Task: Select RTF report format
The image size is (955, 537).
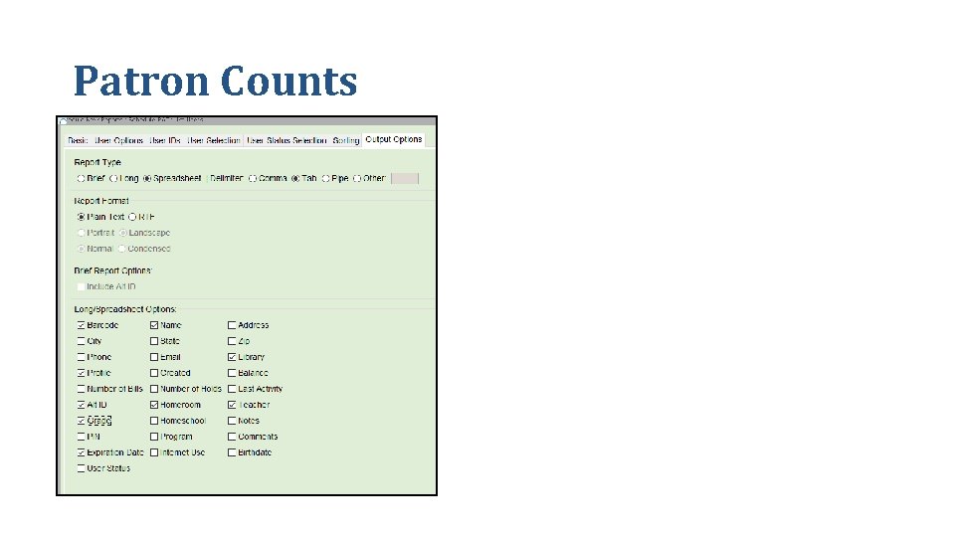Action: pos(132,217)
